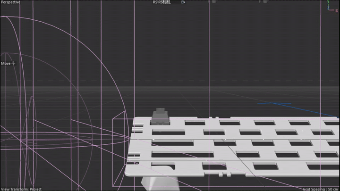340x191 pixels.
Task: Click the View Transform: Project status text
Action: point(21,189)
